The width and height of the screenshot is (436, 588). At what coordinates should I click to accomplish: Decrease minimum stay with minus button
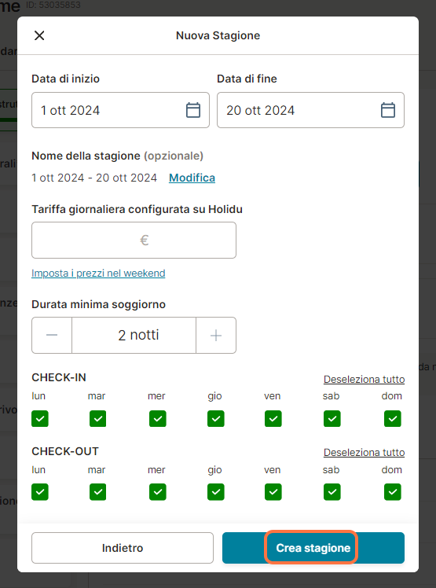[x=52, y=335]
